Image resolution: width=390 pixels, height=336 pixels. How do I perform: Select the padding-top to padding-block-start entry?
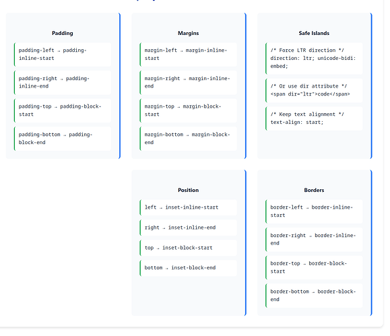63,110
